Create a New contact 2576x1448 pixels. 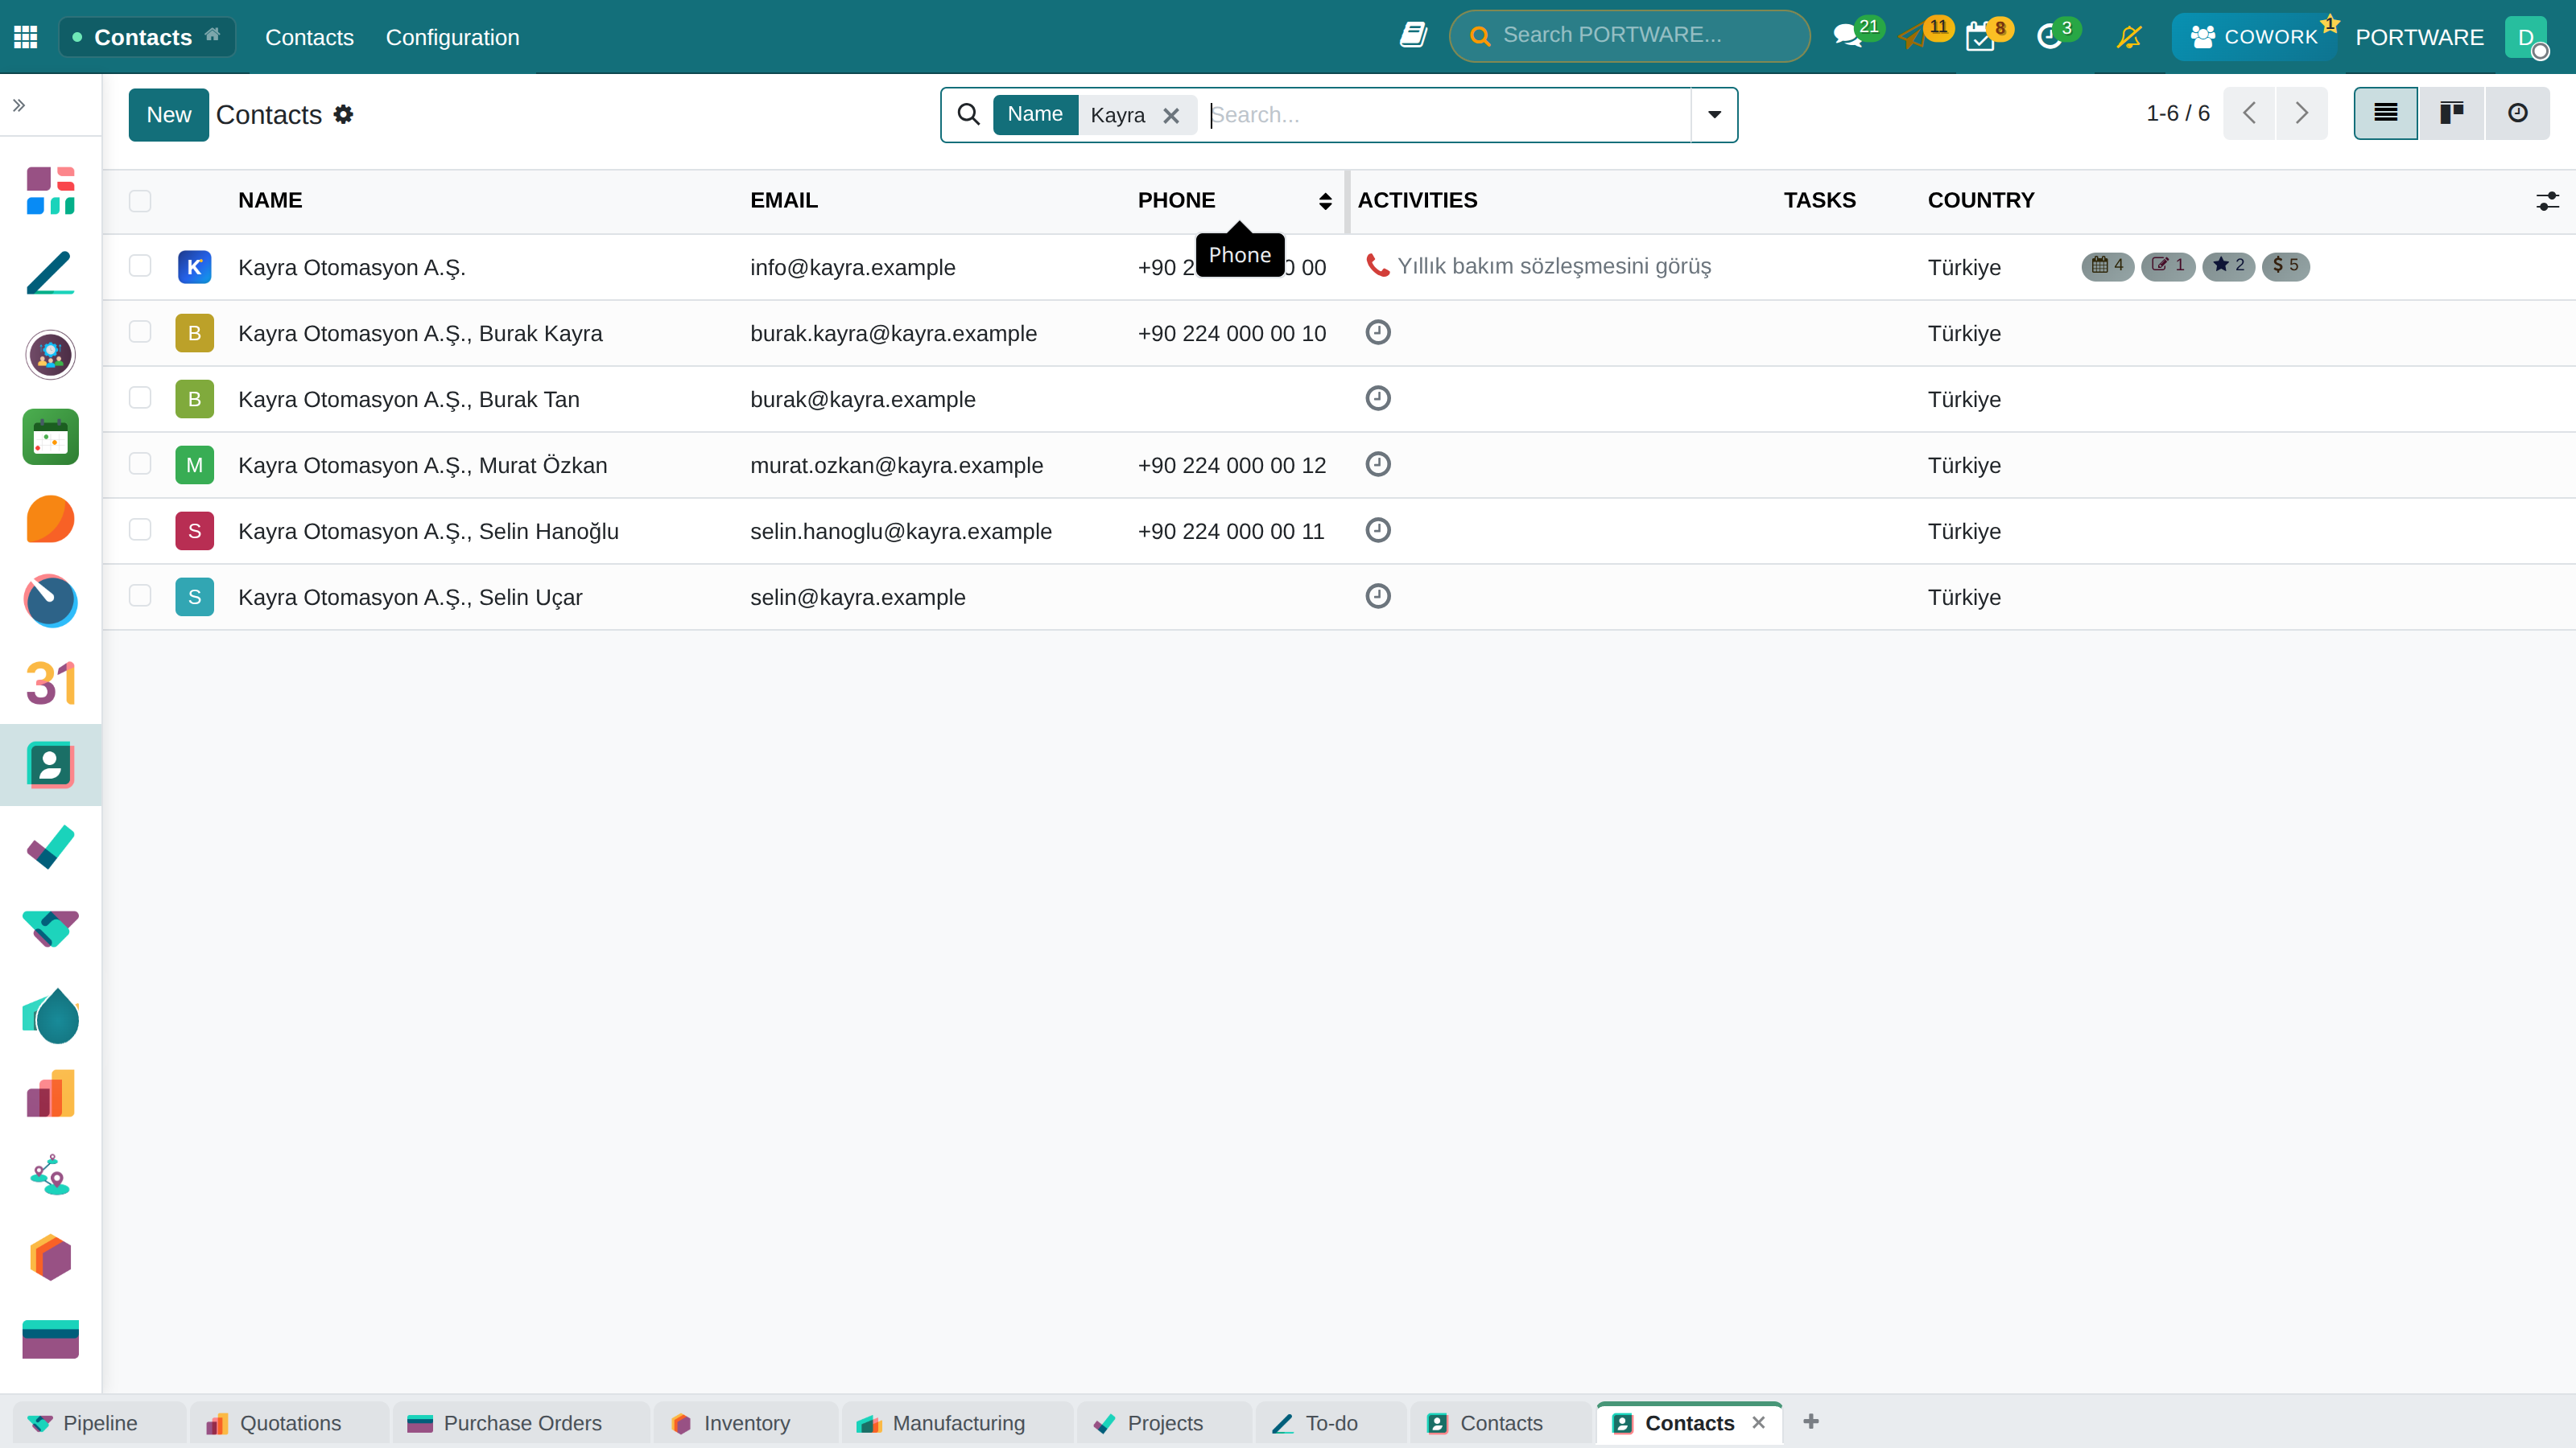tap(169, 115)
